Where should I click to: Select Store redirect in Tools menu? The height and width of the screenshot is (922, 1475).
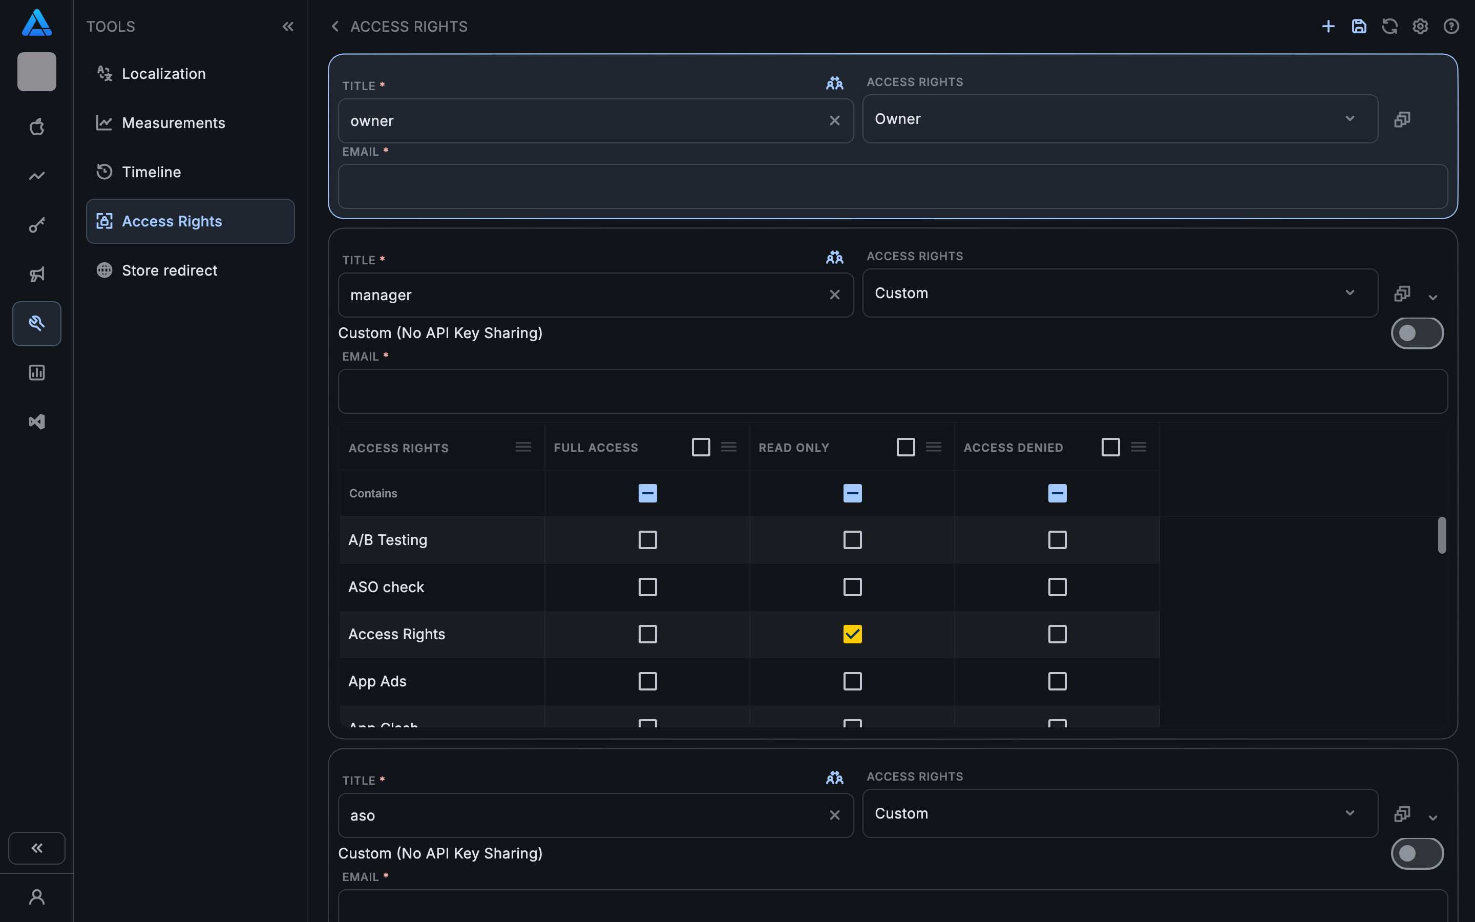[170, 270]
